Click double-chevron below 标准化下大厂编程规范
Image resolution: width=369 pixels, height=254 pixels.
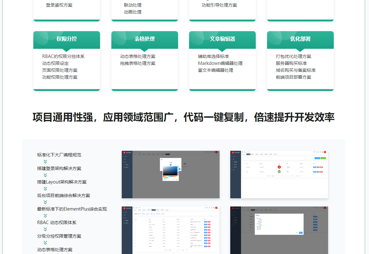click(x=45, y=161)
